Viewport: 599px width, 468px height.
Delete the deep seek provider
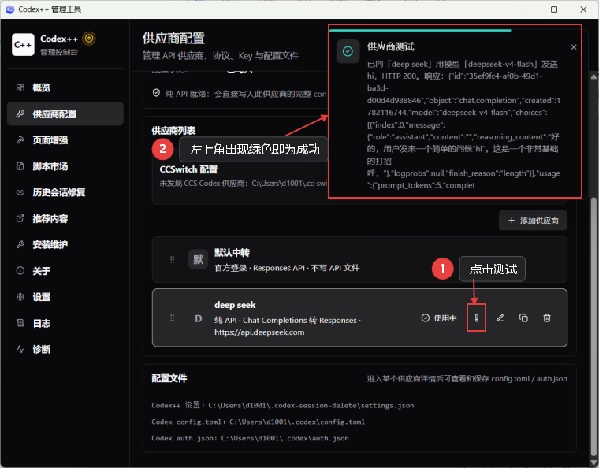(x=547, y=318)
